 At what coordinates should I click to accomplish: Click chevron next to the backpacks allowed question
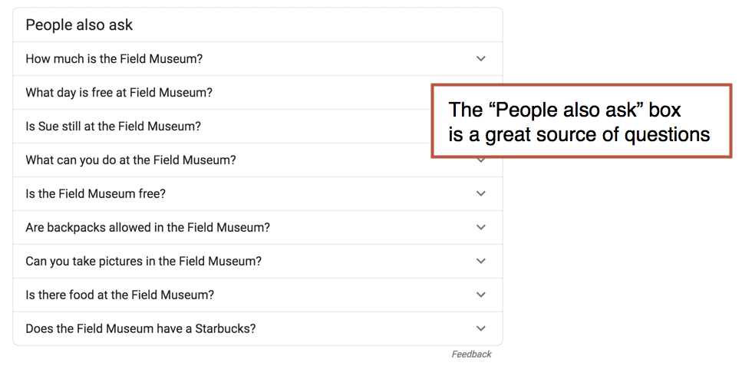[x=481, y=227]
